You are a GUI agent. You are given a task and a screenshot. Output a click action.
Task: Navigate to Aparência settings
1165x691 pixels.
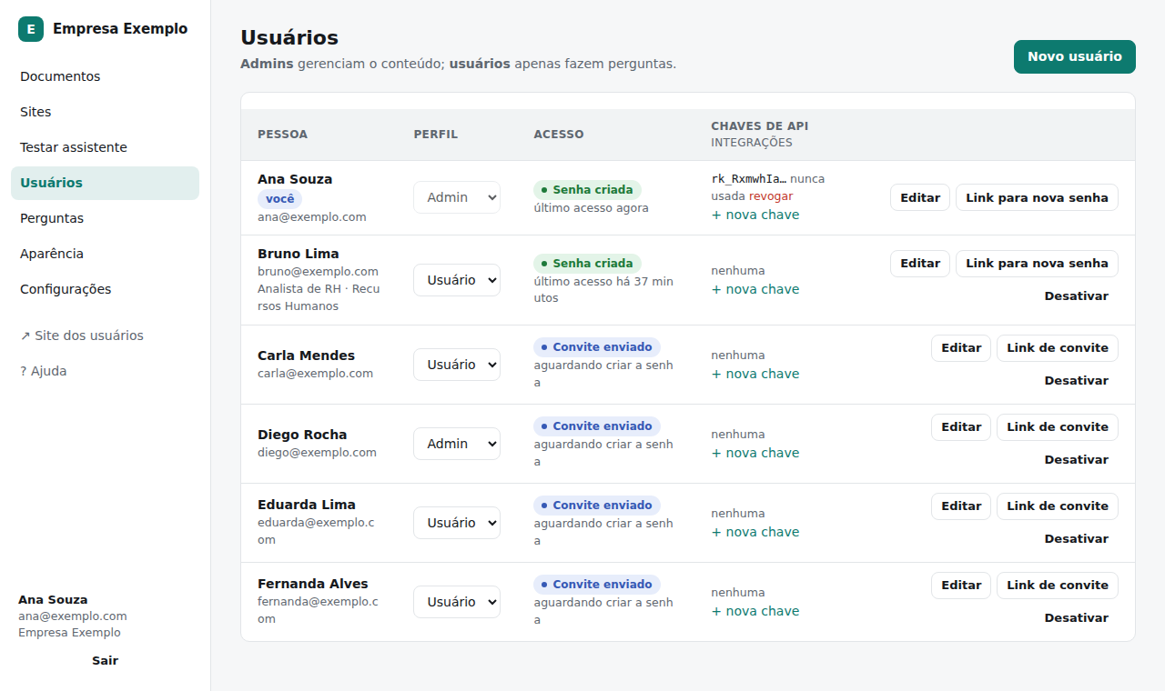pos(105,254)
